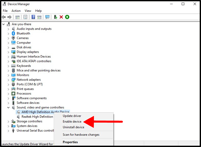Expand the Human Interface Devices category
Viewport: 201px width, 147px height.
click(x=8, y=57)
